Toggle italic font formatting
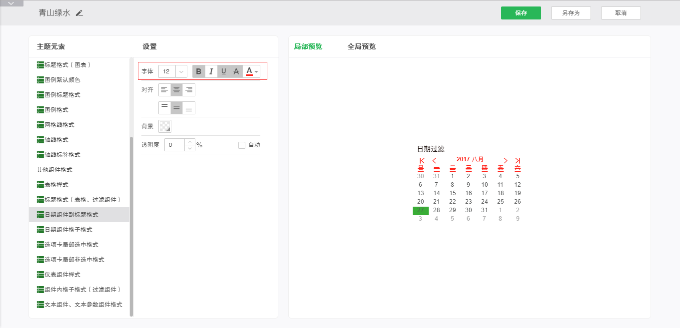Image resolution: width=680 pixels, height=328 pixels. (211, 71)
